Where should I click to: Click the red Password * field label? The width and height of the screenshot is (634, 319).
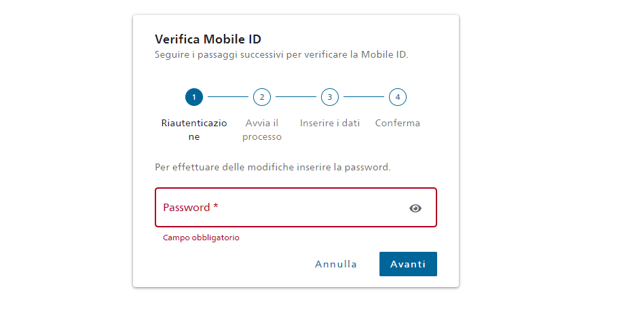pos(191,208)
